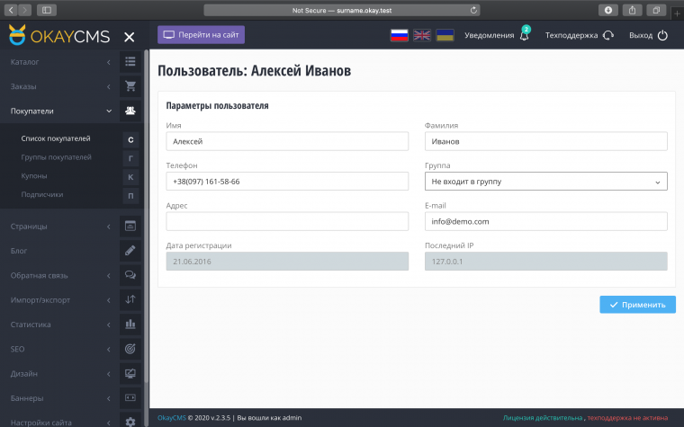Click the Перейти на сайт button
The image size is (684, 427).
[x=201, y=35]
